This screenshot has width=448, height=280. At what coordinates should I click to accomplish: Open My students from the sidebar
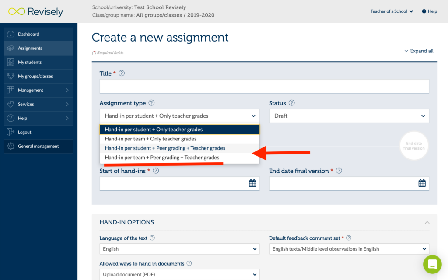(30, 62)
